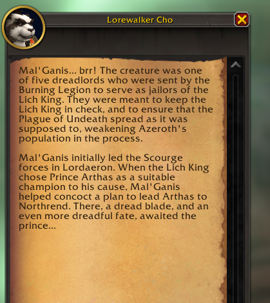Viewport: 270px width, 303px height.
Task: Click Lorewalker Cho's pandaren portrait
Action: pyautogui.click(x=23, y=27)
